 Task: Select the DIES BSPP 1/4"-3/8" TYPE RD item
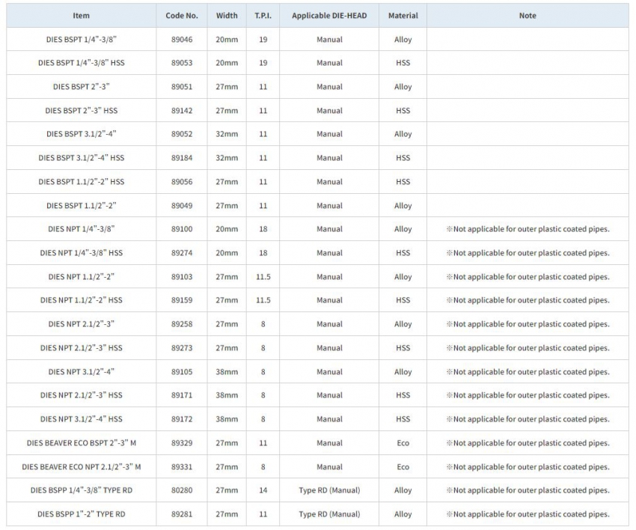tap(82, 490)
